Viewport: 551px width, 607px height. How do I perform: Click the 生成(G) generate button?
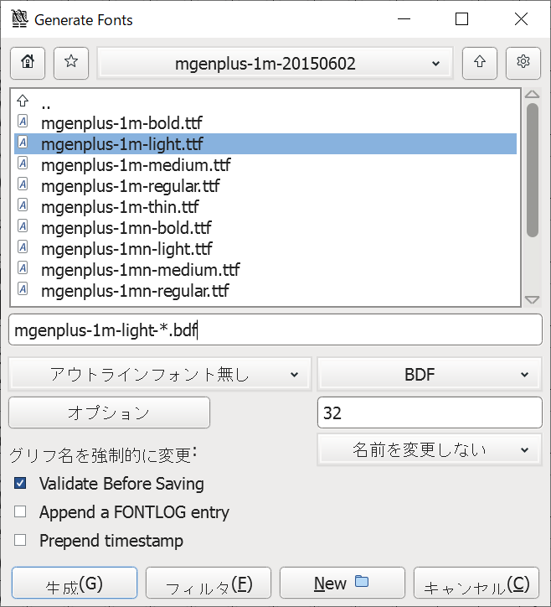pyautogui.click(x=75, y=583)
